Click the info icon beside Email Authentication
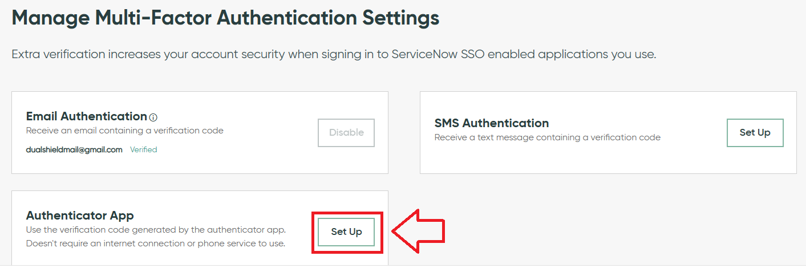The width and height of the screenshot is (806, 272). tap(153, 117)
